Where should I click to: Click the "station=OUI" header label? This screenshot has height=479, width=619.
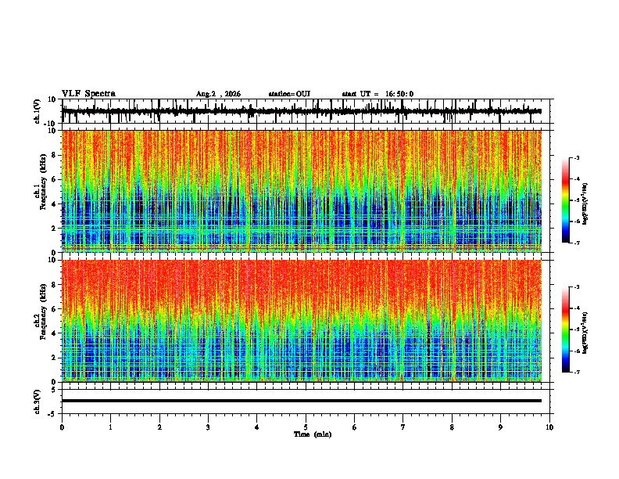pyautogui.click(x=289, y=94)
